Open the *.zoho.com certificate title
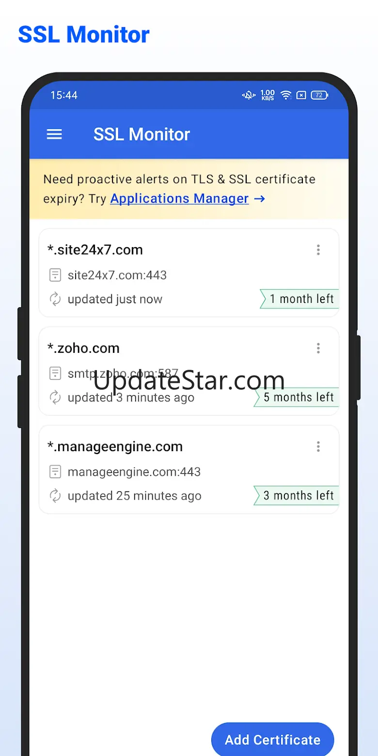The width and height of the screenshot is (378, 756). point(83,348)
